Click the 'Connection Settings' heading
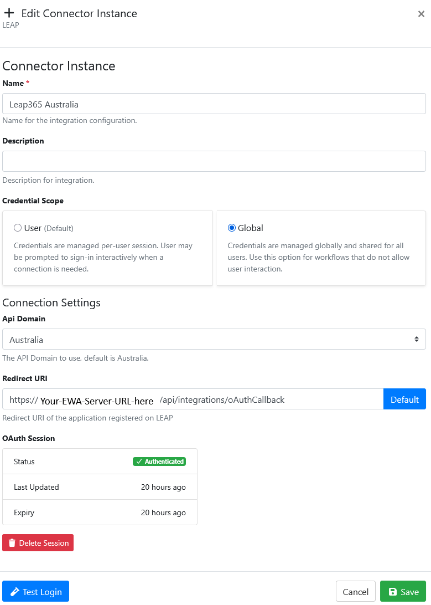This screenshot has height=605, width=431. [51, 302]
